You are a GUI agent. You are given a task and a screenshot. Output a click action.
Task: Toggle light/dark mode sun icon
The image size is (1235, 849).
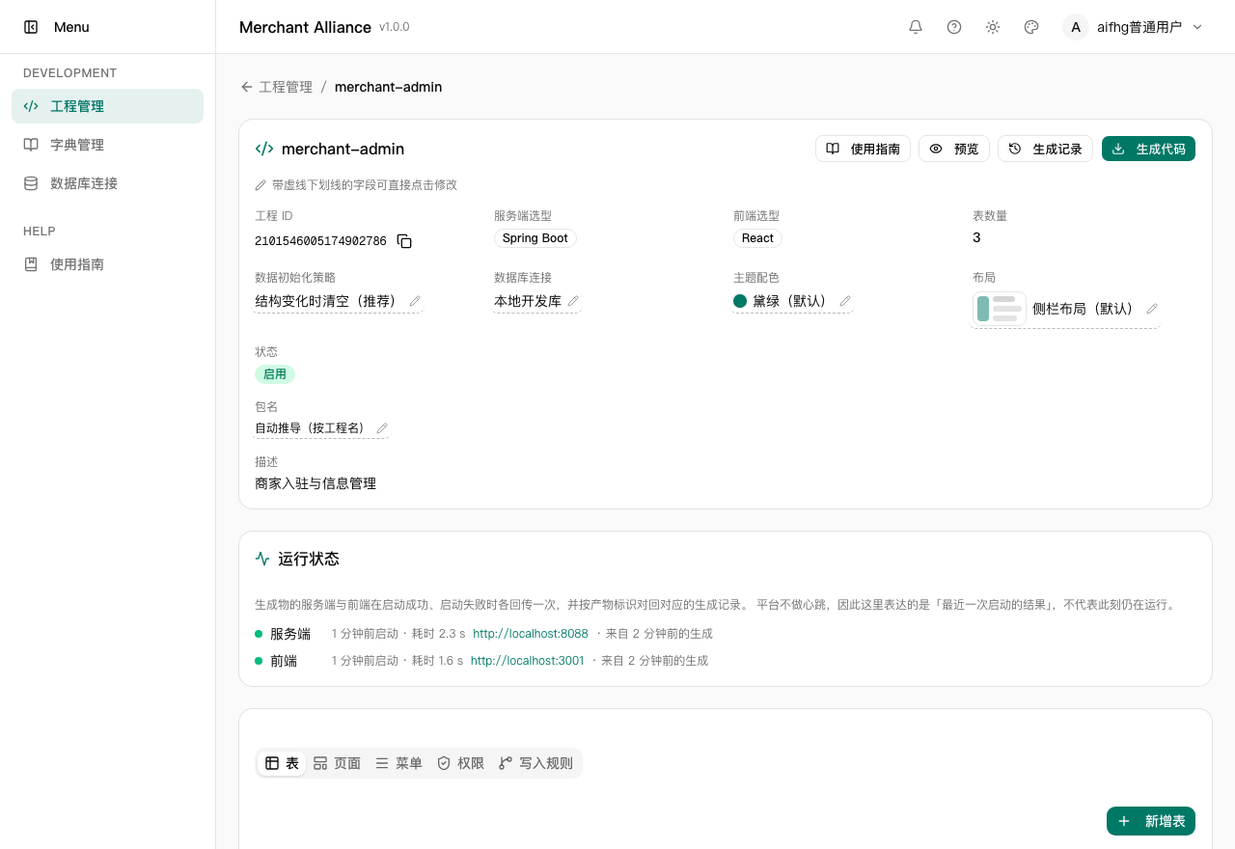tap(993, 27)
